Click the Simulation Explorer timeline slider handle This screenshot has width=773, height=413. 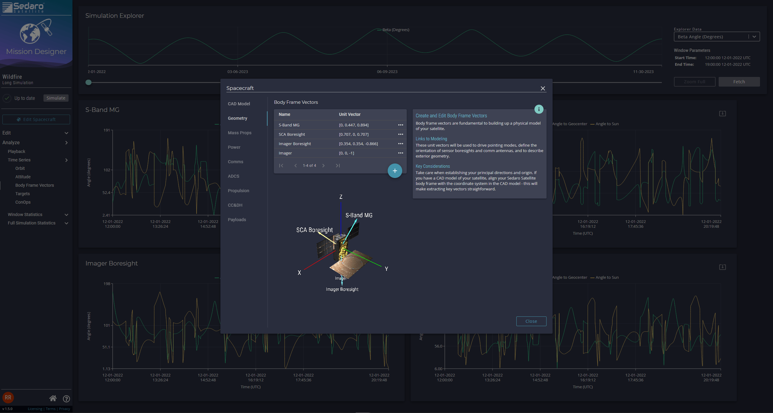click(88, 82)
